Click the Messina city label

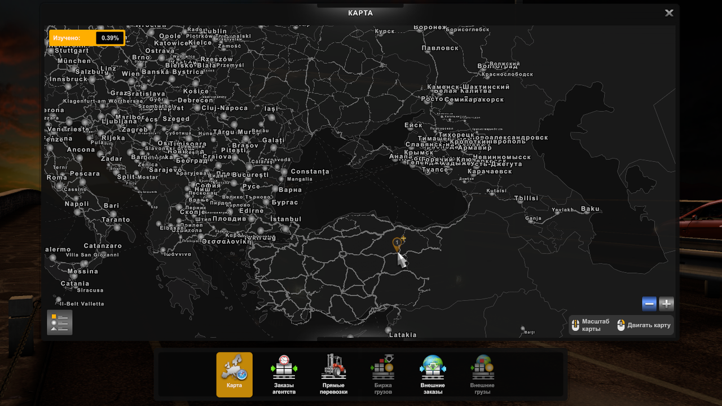83,271
